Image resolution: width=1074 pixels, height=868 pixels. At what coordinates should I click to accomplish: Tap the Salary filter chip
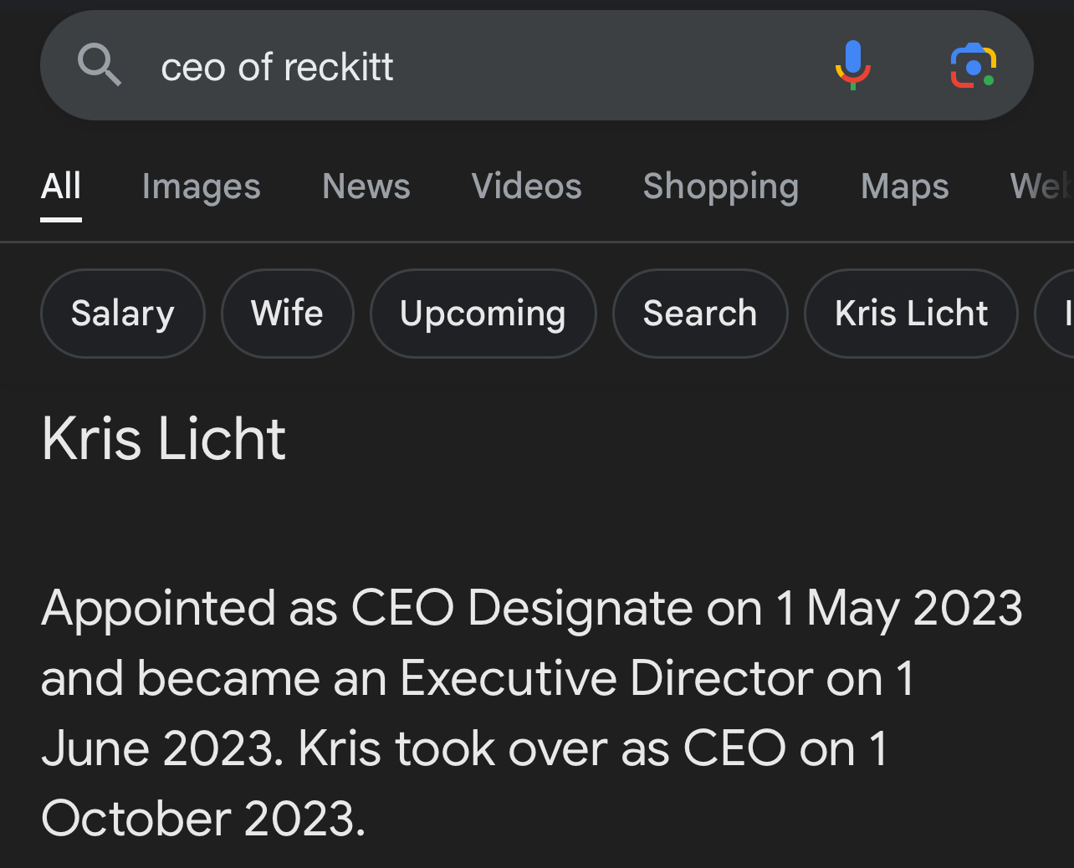123,314
